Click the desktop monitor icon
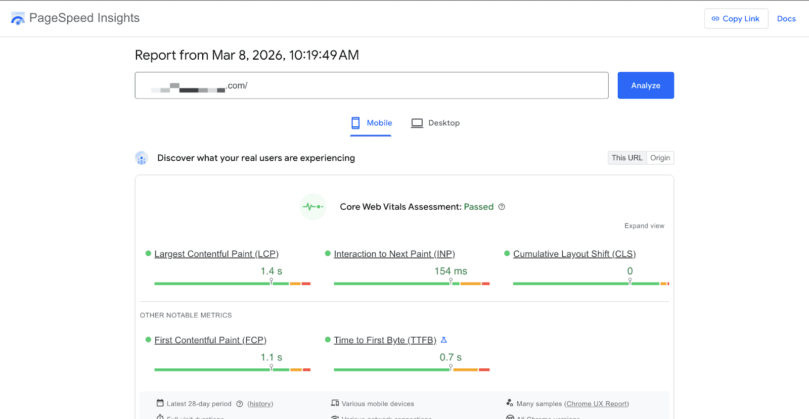809x419 pixels. pyautogui.click(x=417, y=123)
